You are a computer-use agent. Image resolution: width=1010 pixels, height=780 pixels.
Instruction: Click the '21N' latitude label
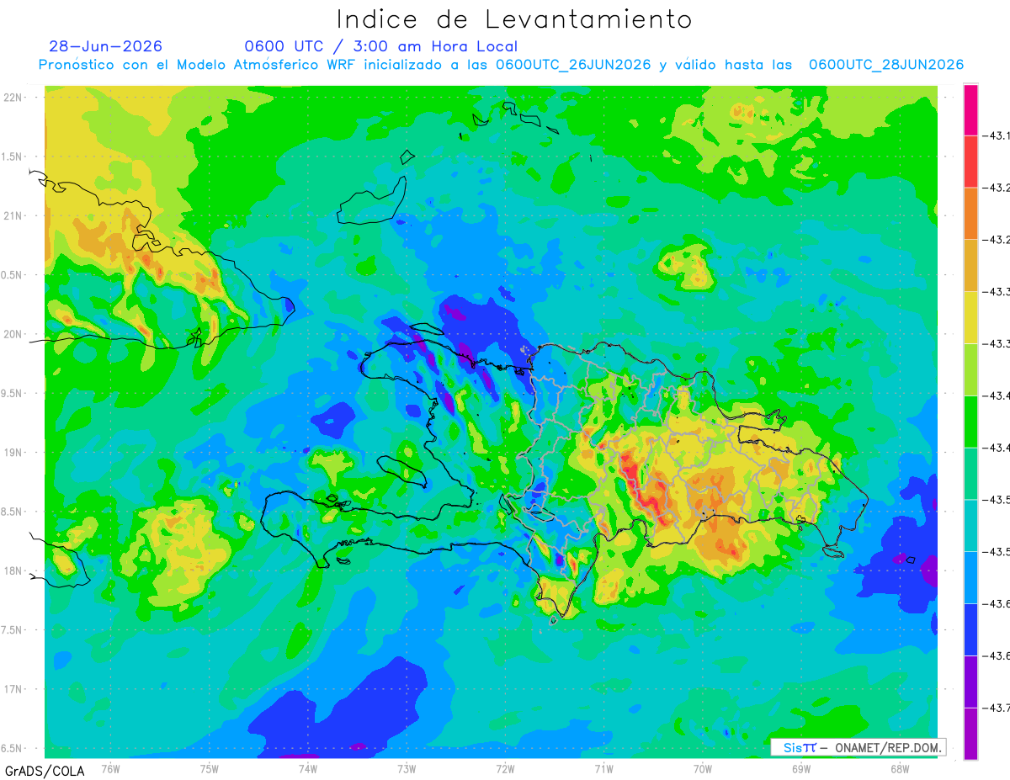[14, 215]
